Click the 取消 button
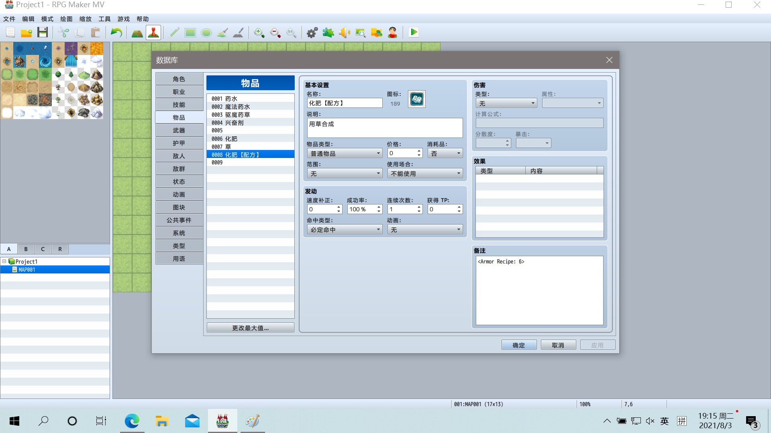 558,345
